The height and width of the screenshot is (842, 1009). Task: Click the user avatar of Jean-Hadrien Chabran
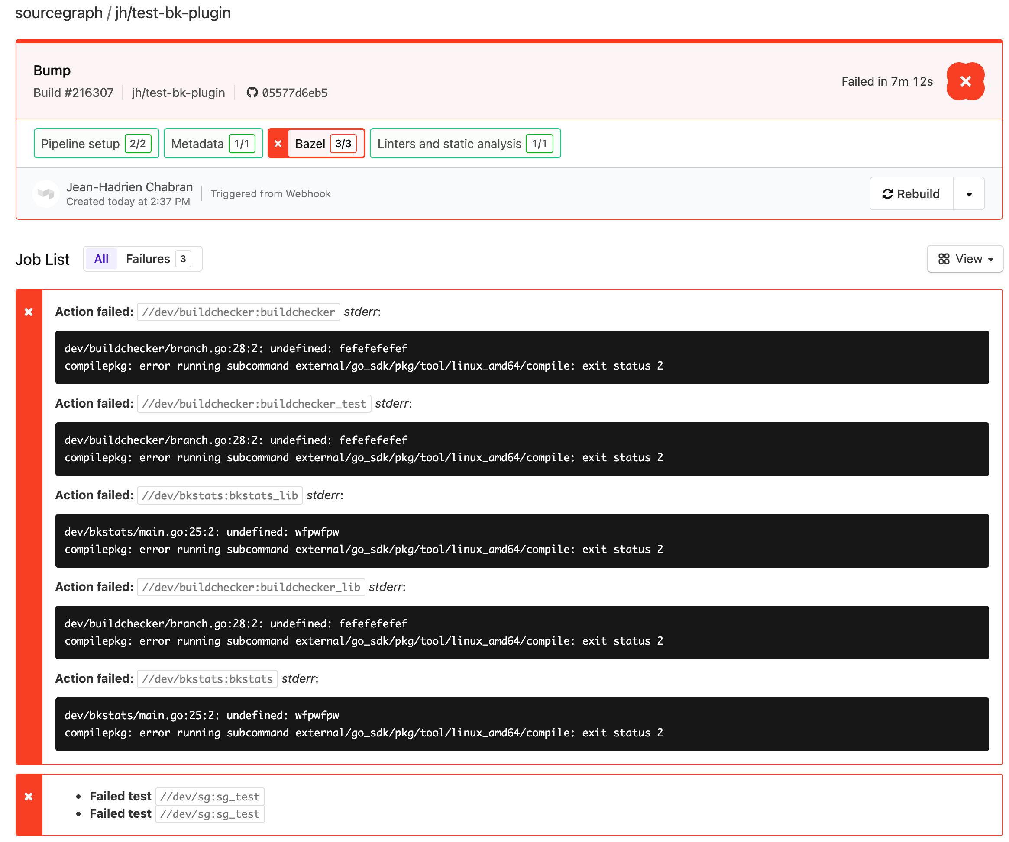46,193
